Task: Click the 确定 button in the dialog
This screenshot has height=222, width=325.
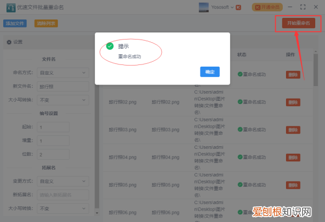Action: pos(210,71)
